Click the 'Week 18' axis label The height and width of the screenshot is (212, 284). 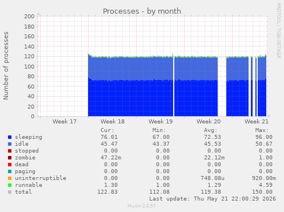(113, 122)
